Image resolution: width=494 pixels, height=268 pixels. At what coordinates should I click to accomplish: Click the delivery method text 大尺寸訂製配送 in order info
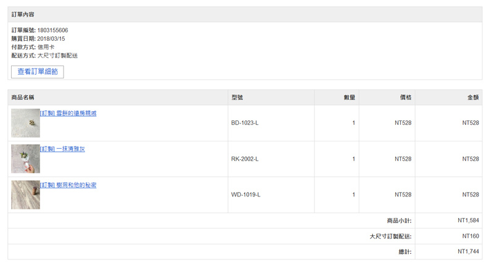point(57,56)
